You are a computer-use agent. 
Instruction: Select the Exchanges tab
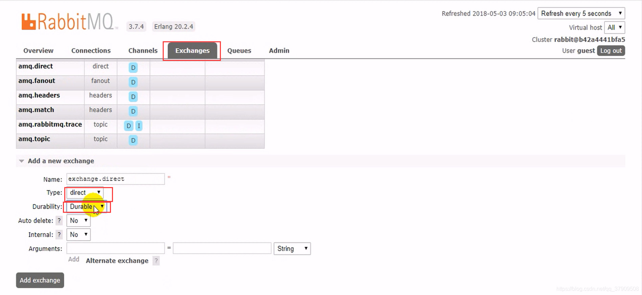tap(192, 51)
